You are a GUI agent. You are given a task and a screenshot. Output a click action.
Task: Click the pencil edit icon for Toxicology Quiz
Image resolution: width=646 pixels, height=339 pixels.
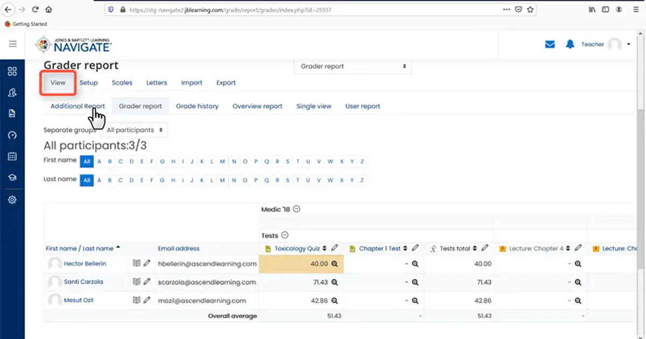[x=334, y=248]
